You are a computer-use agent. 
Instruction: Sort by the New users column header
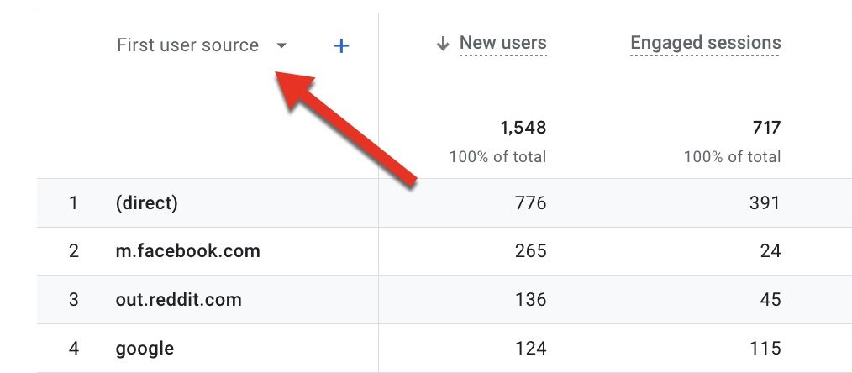(x=502, y=43)
